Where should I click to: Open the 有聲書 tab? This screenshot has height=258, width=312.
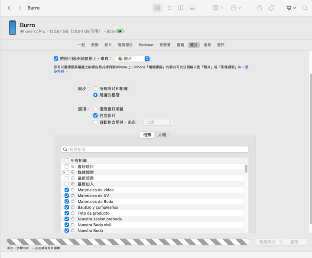coord(165,45)
